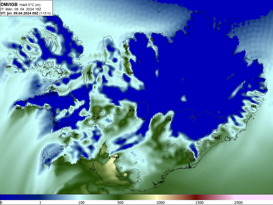The width and height of the screenshot is (273, 205).
Task: Select the 'IT: Mán. 08. 04. 2024 18Z' line
Action: pos(21,9)
